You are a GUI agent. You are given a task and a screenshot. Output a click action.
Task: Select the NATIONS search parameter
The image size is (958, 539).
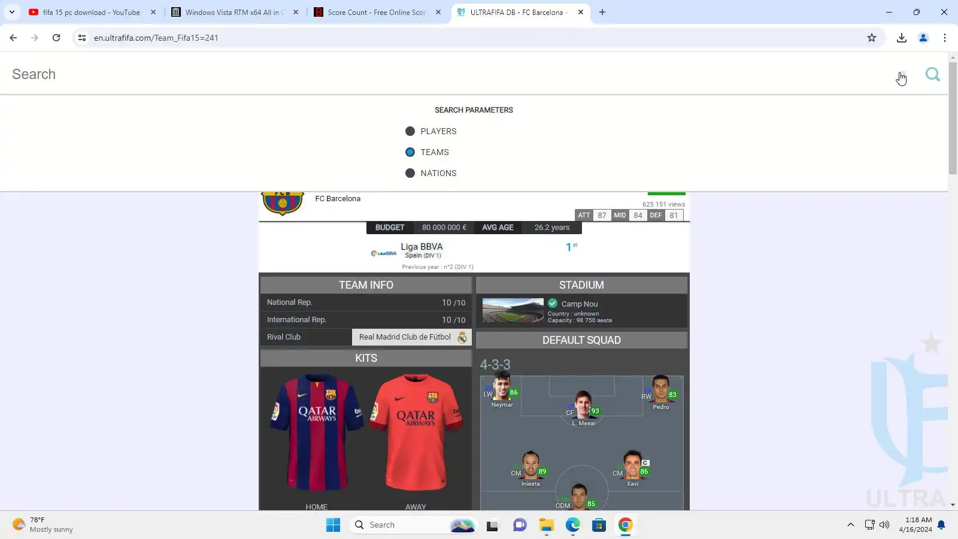click(x=431, y=173)
